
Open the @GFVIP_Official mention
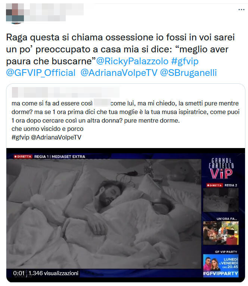tap(41, 73)
